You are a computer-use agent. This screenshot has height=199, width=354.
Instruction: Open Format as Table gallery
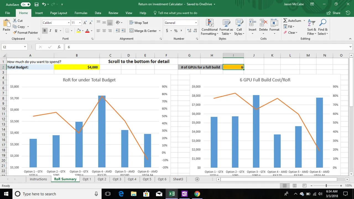[x=226, y=27]
